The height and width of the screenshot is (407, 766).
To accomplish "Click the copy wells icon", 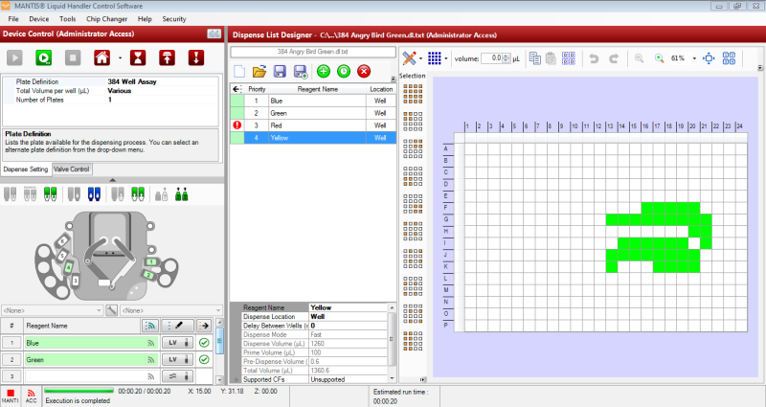I will pyautogui.click(x=535, y=58).
